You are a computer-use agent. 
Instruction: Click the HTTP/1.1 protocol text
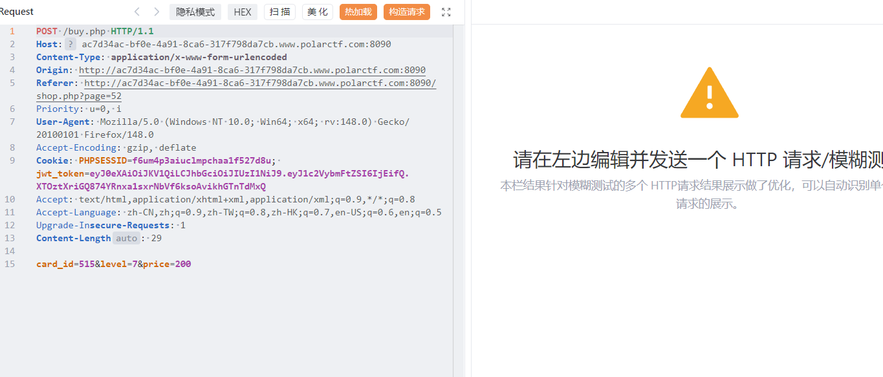132,31
